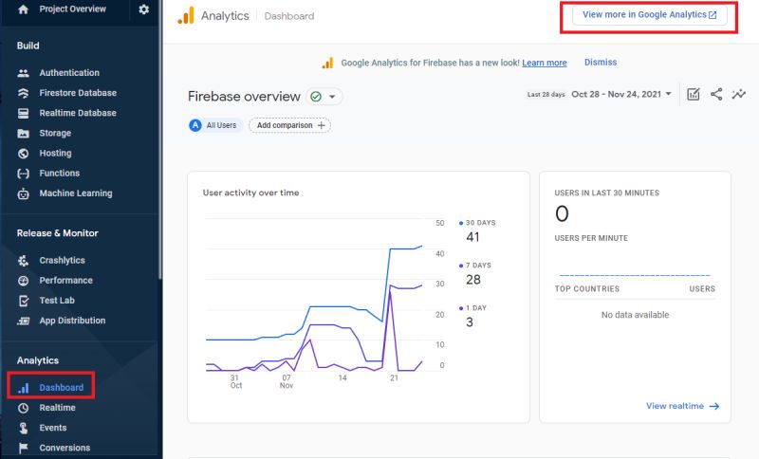Open Machine Learning section
This screenshot has height=459, width=759.
(76, 193)
